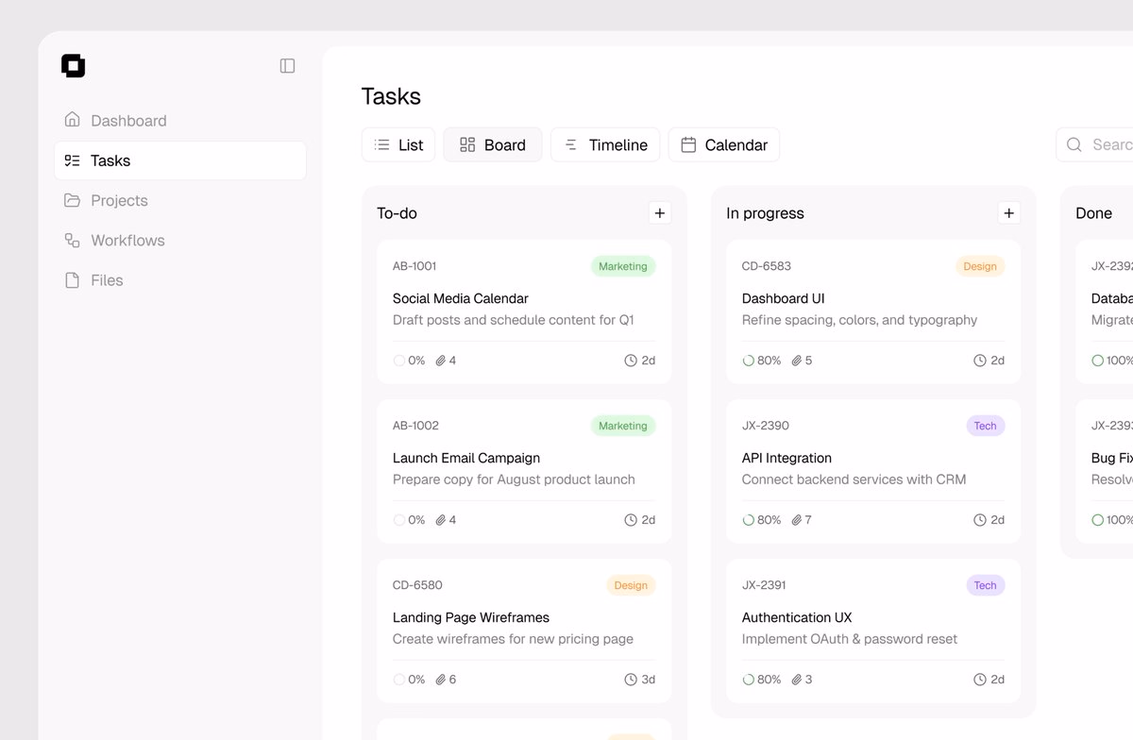Click the Calendar view icon
1133x740 pixels.
click(688, 144)
